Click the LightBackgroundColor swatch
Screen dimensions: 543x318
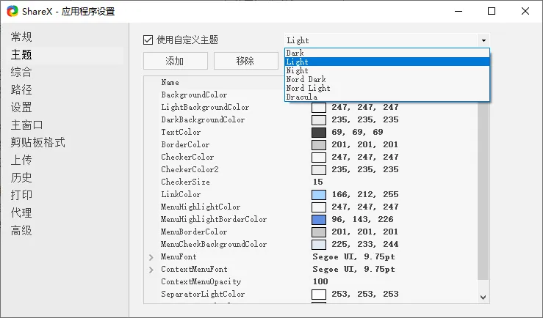pyautogui.click(x=319, y=108)
